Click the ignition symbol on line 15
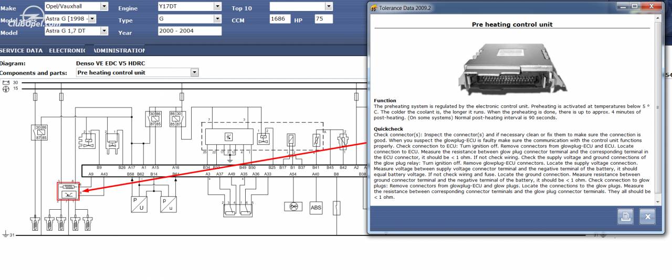This screenshot has width=672, height=280. pyautogui.click(x=6, y=89)
